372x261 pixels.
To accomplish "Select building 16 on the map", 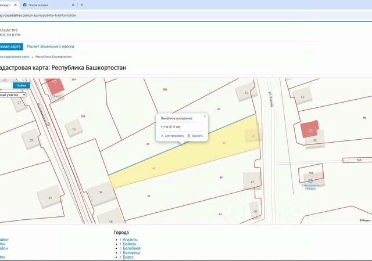I will pos(74,129).
